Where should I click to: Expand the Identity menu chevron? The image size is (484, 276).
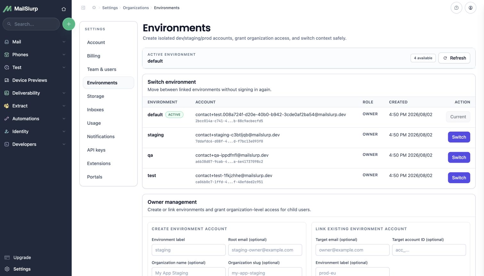coord(64,131)
